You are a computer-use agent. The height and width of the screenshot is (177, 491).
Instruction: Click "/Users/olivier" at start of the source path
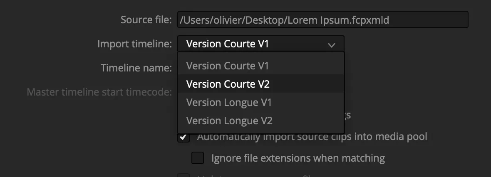tap(205, 20)
